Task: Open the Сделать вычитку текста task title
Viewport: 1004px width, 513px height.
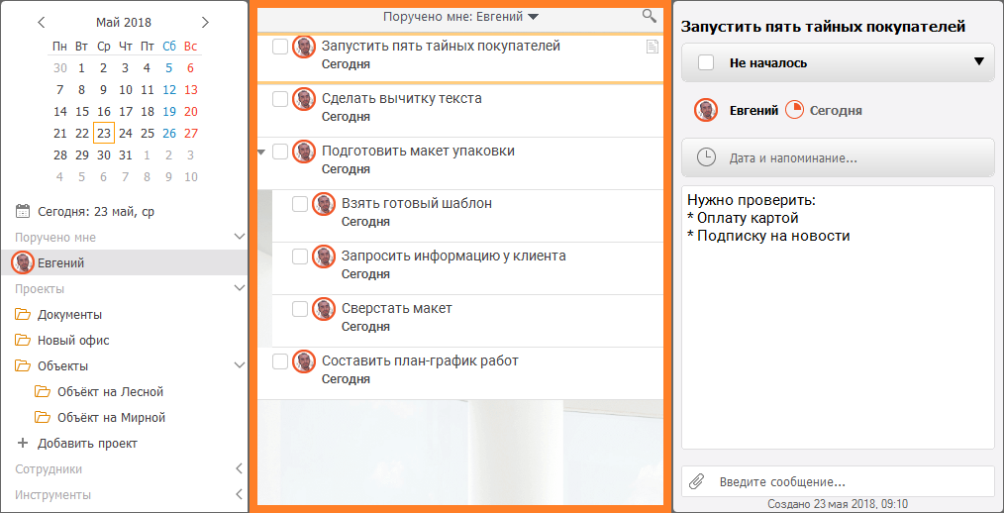Action: pos(401,99)
